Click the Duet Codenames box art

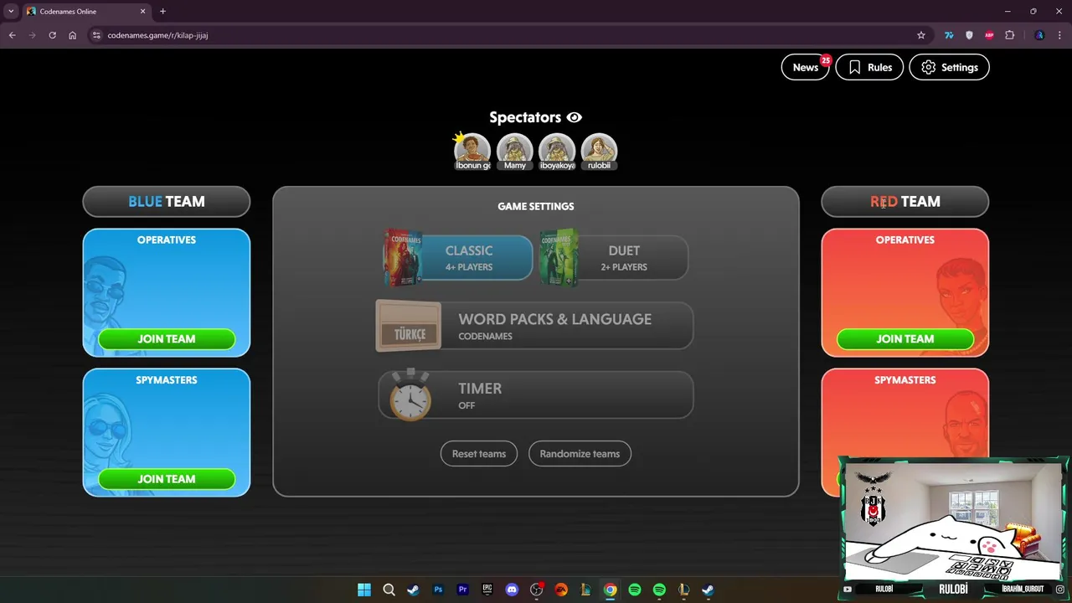tap(559, 257)
